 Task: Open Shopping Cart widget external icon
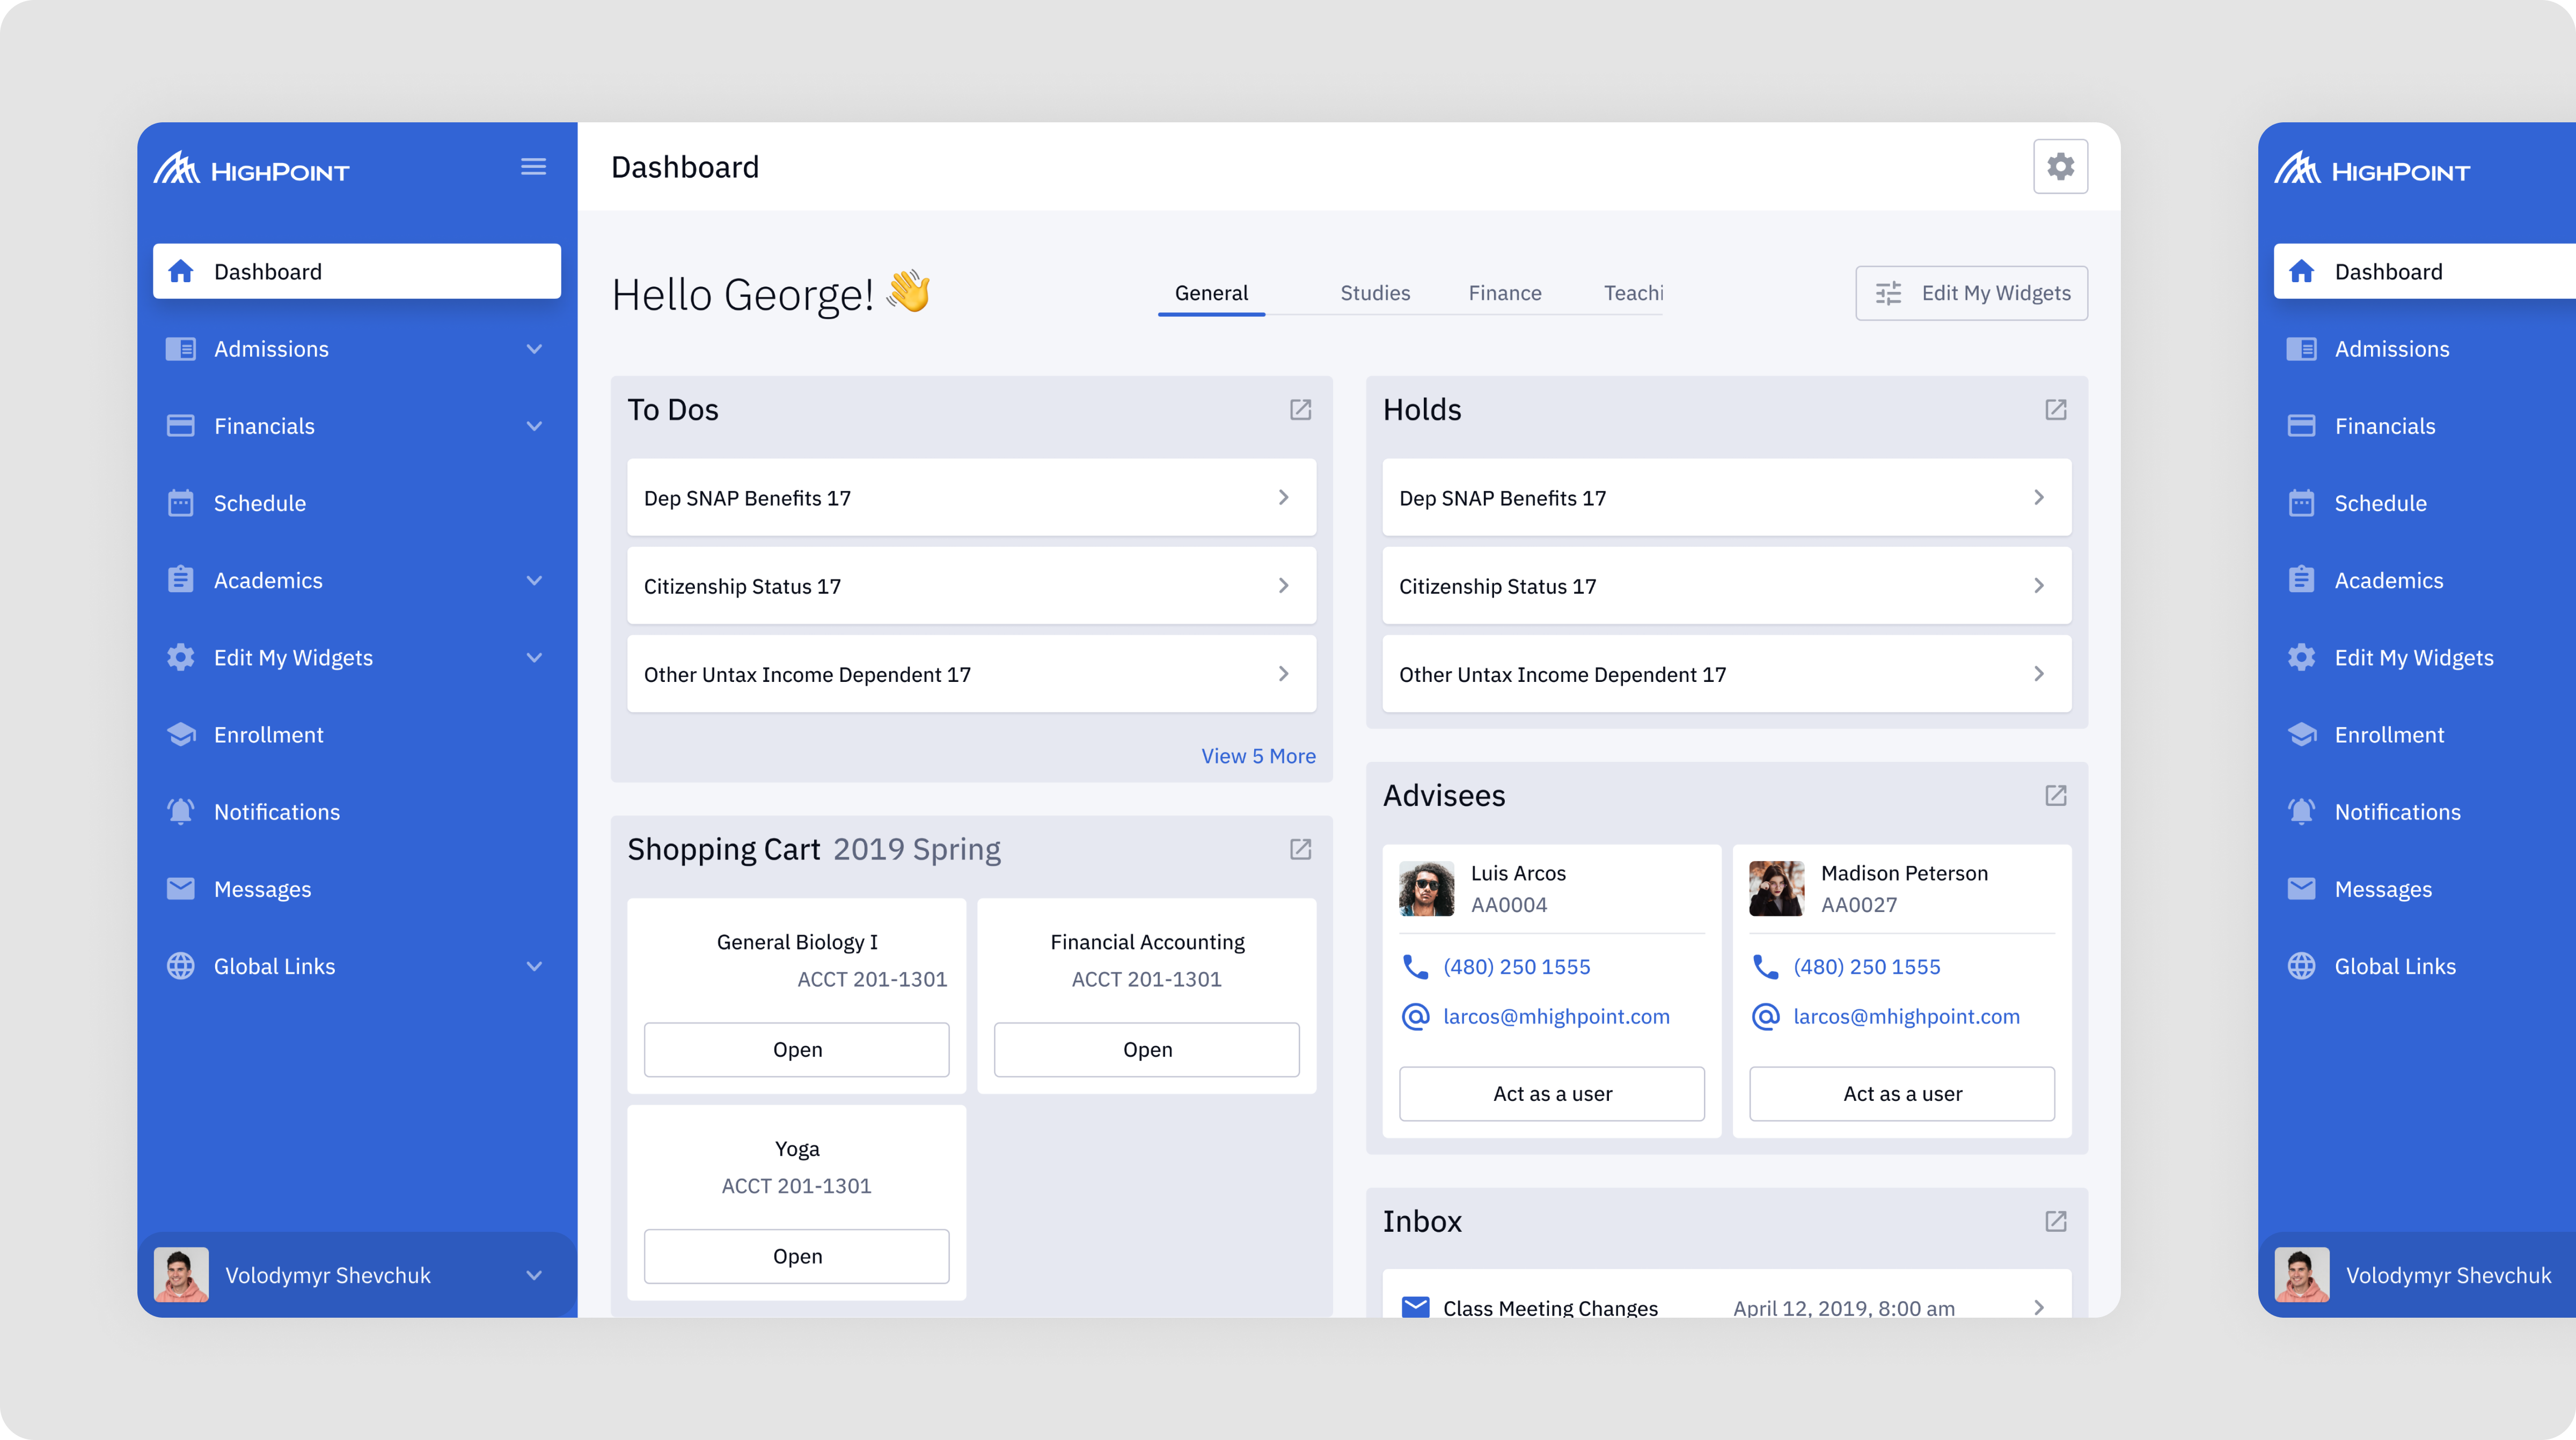click(x=1300, y=849)
